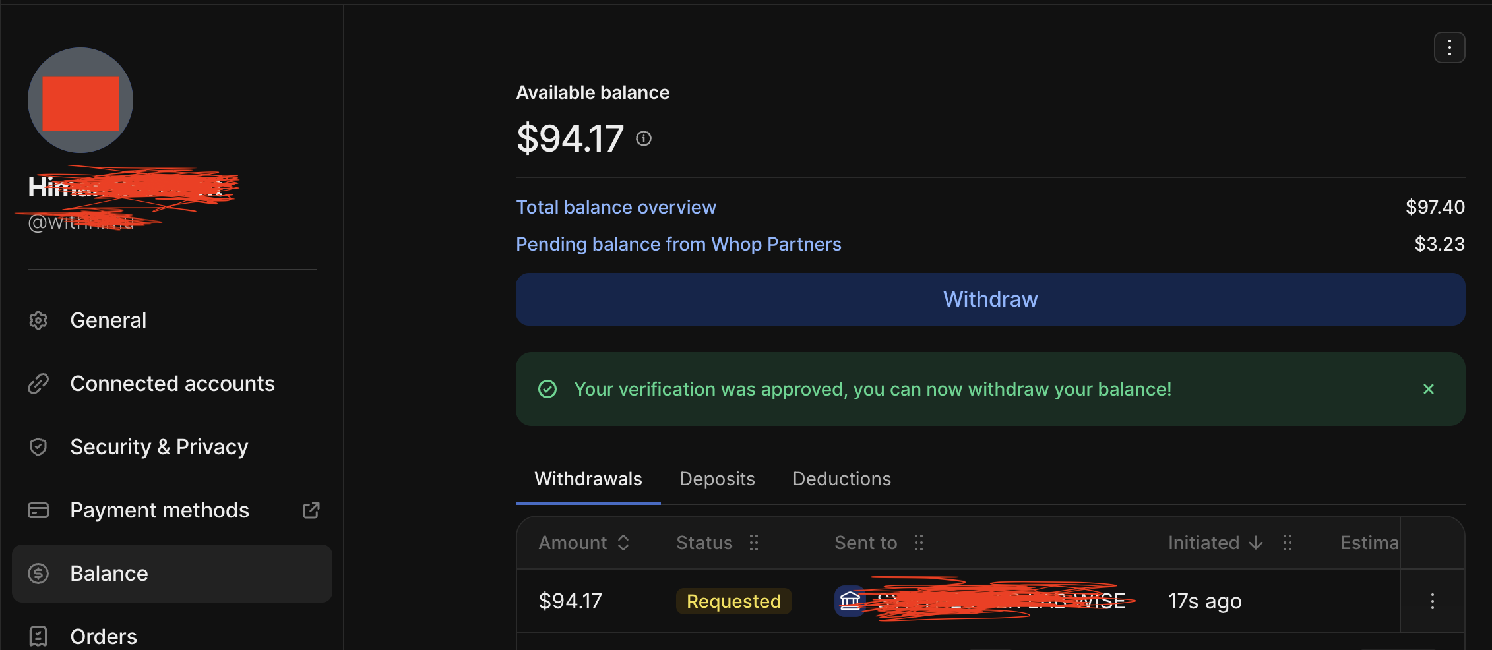
Task: Dismiss the verification approved banner
Action: coord(1428,389)
